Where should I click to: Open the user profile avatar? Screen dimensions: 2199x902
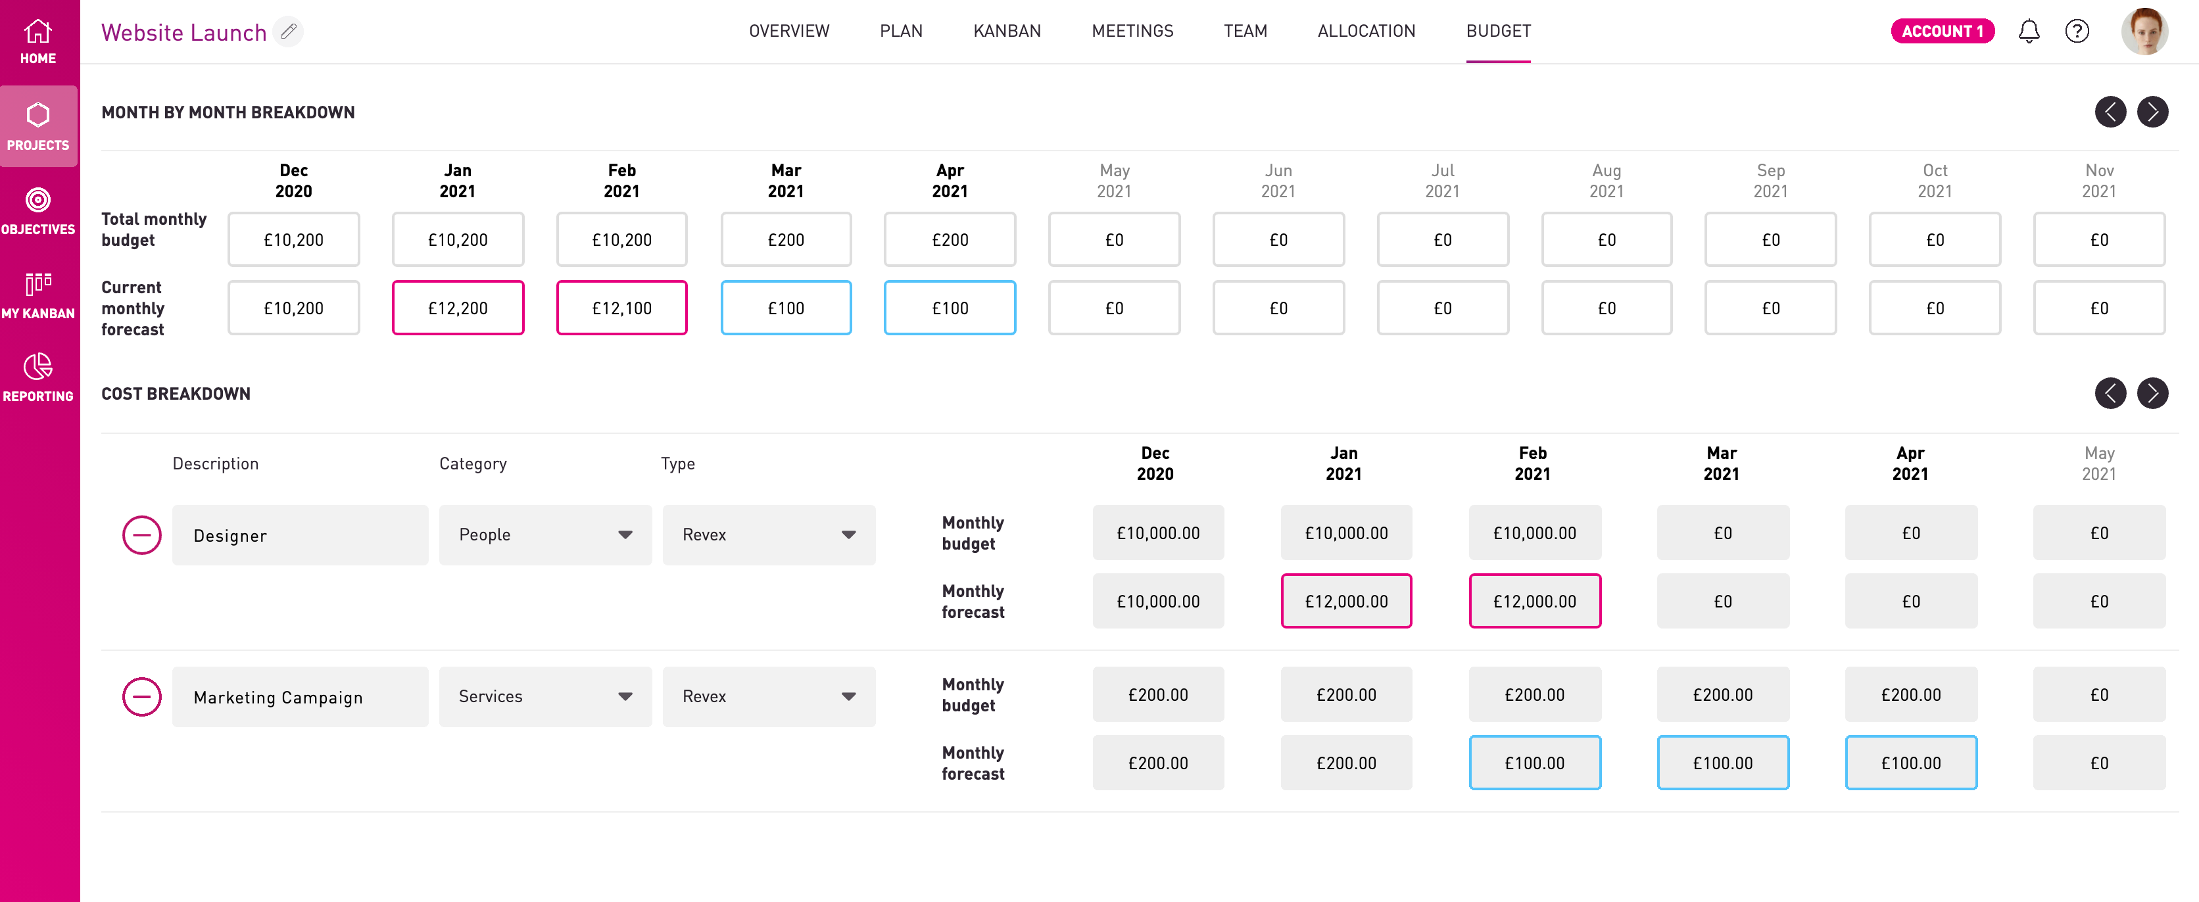pyautogui.click(x=2144, y=32)
